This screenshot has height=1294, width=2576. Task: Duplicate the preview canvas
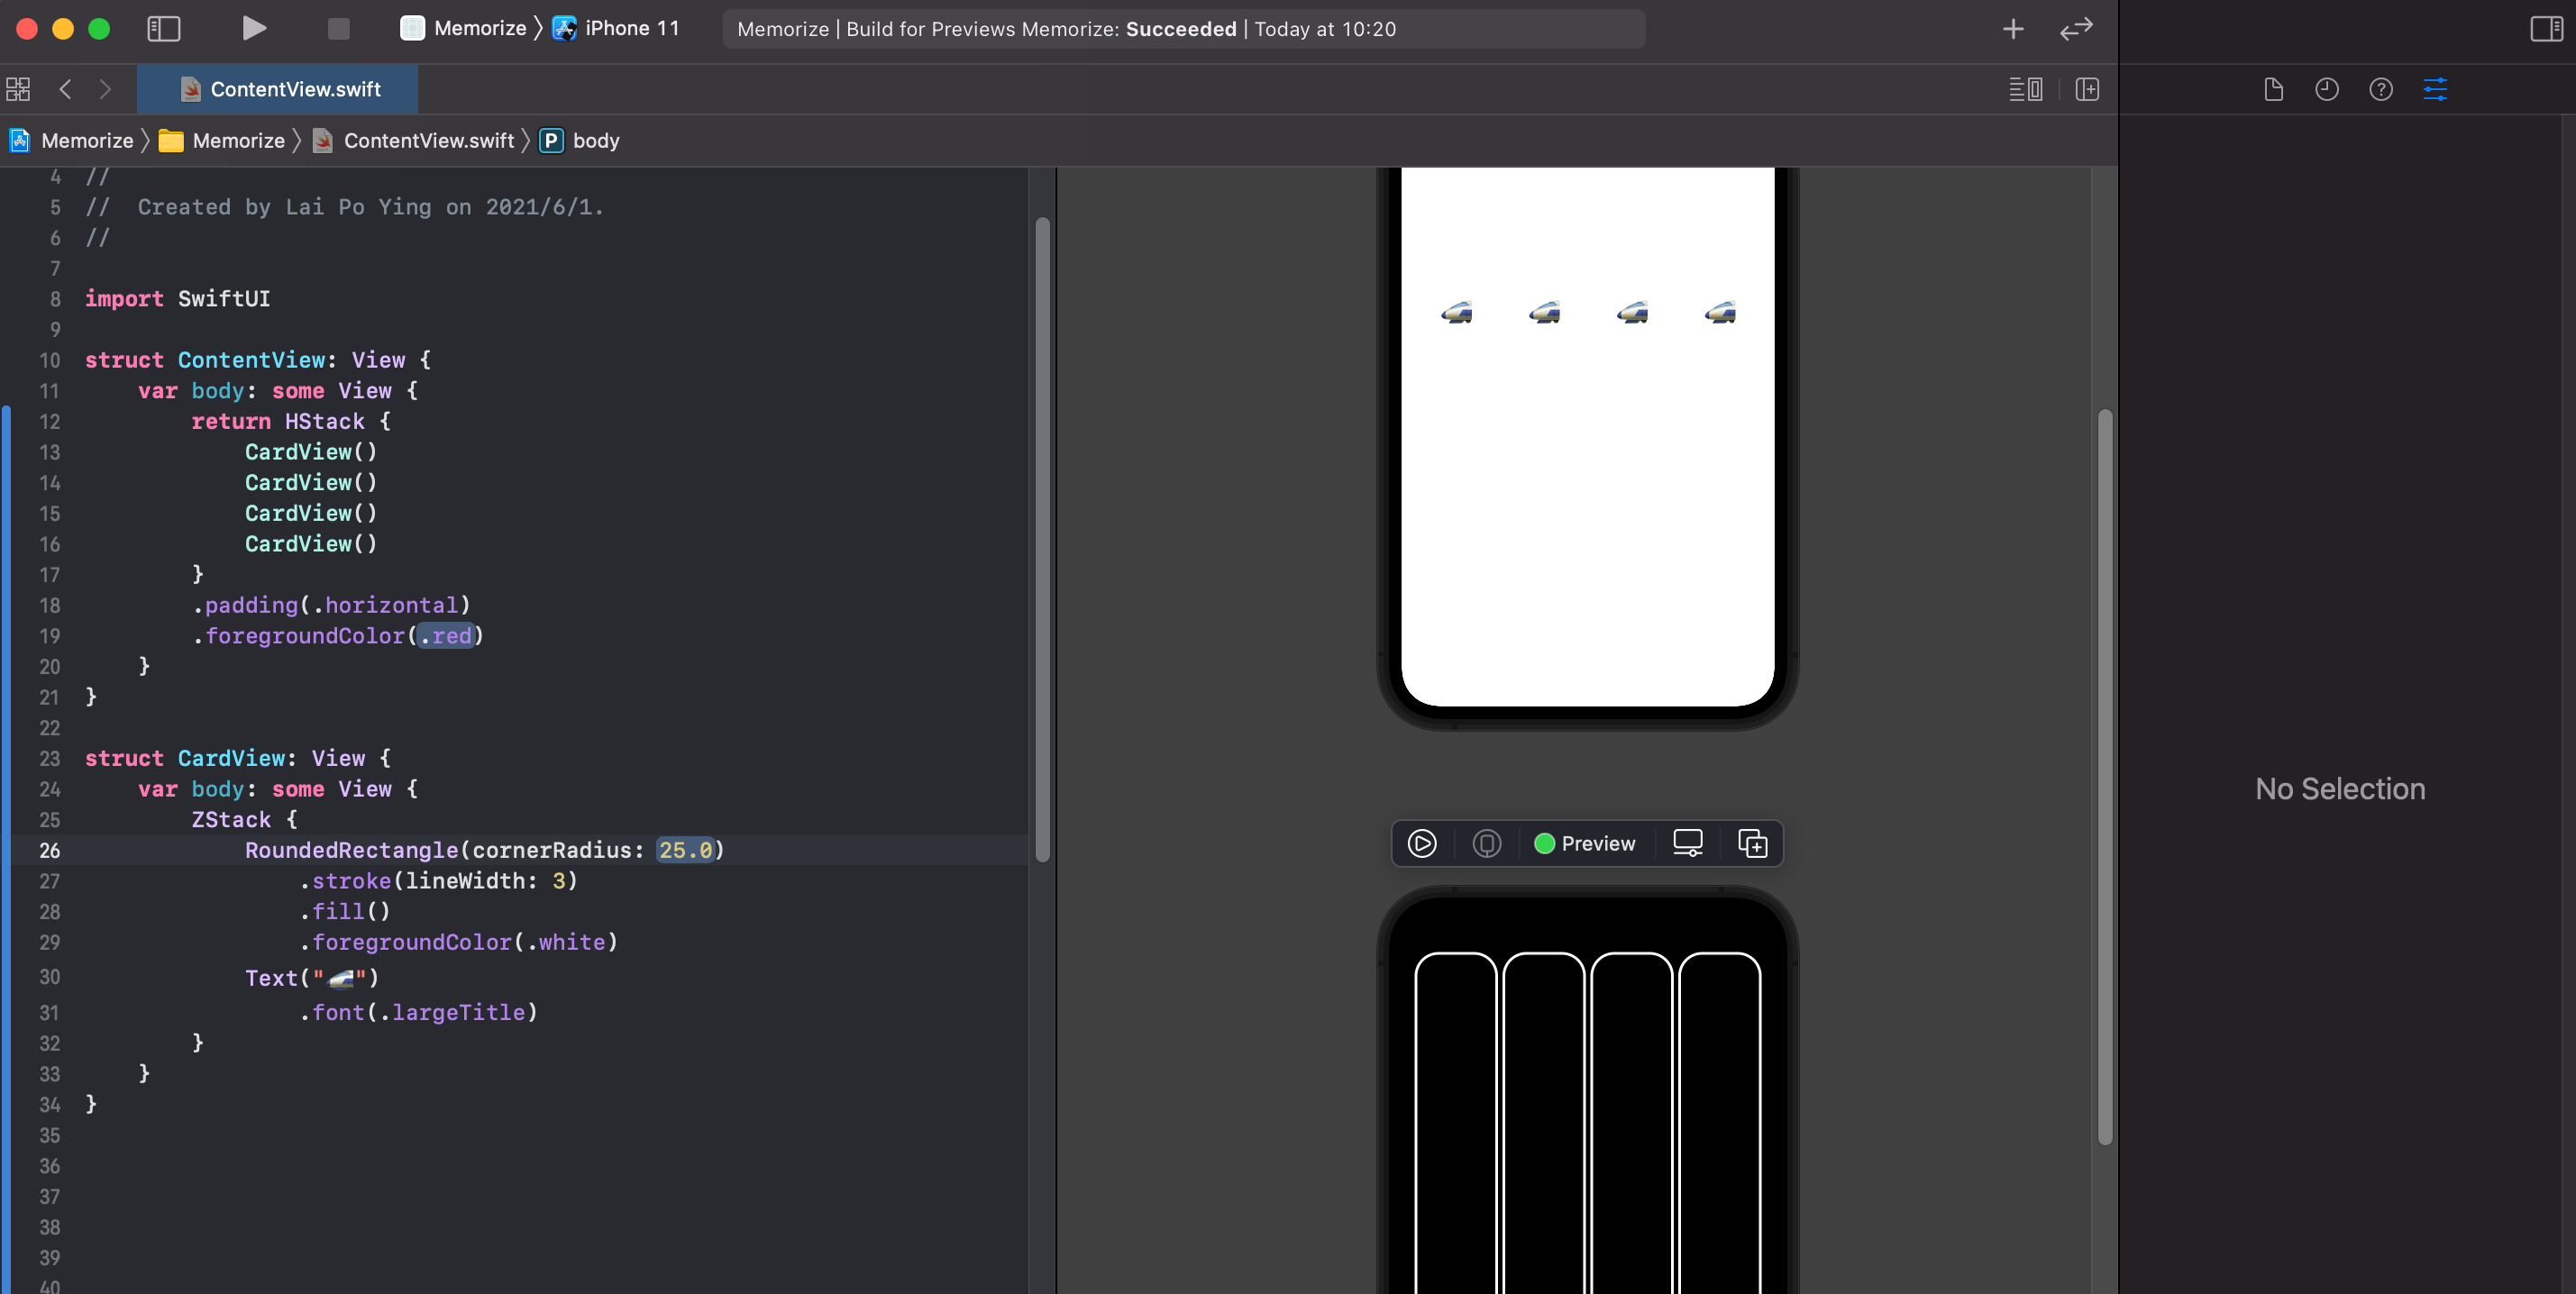[1753, 843]
